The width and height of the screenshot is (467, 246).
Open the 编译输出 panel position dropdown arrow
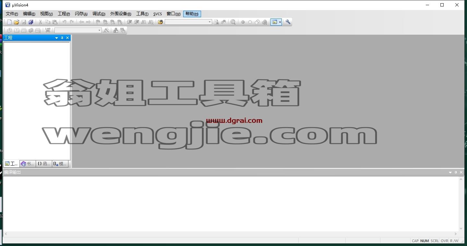450,172
